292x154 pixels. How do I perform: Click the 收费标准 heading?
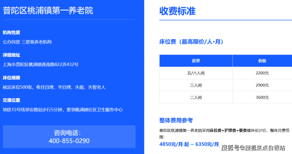(x=178, y=11)
